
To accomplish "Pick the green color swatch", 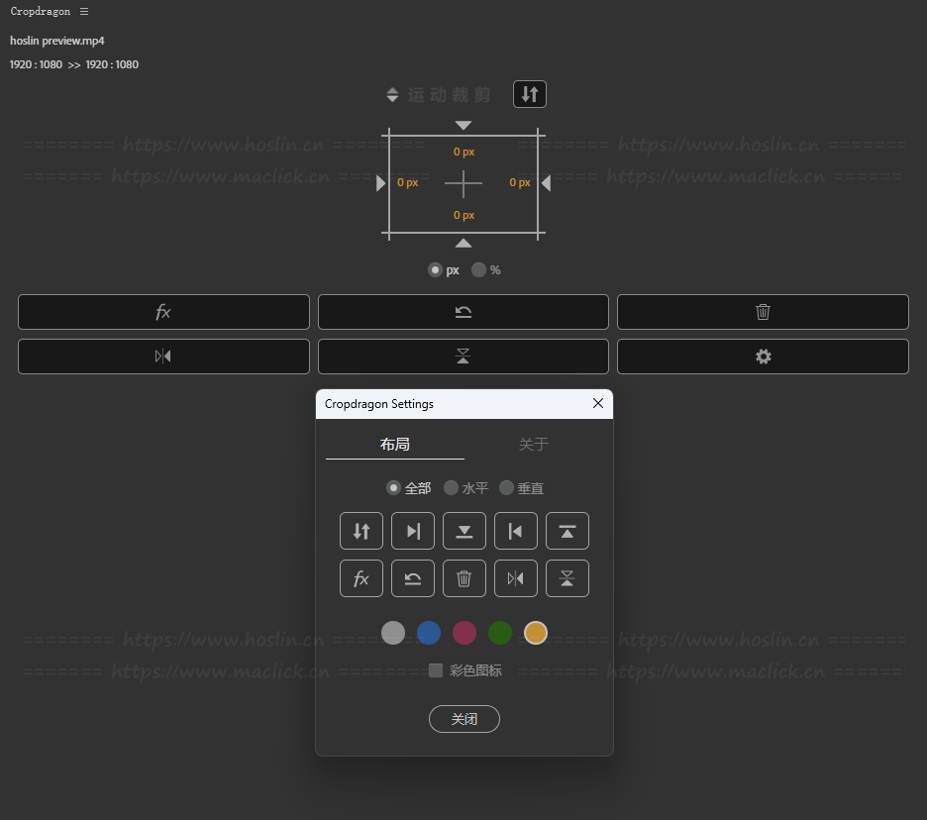I will (x=500, y=633).
